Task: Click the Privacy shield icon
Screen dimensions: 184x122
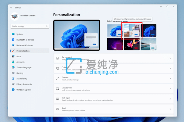Action: coord(13,84)
